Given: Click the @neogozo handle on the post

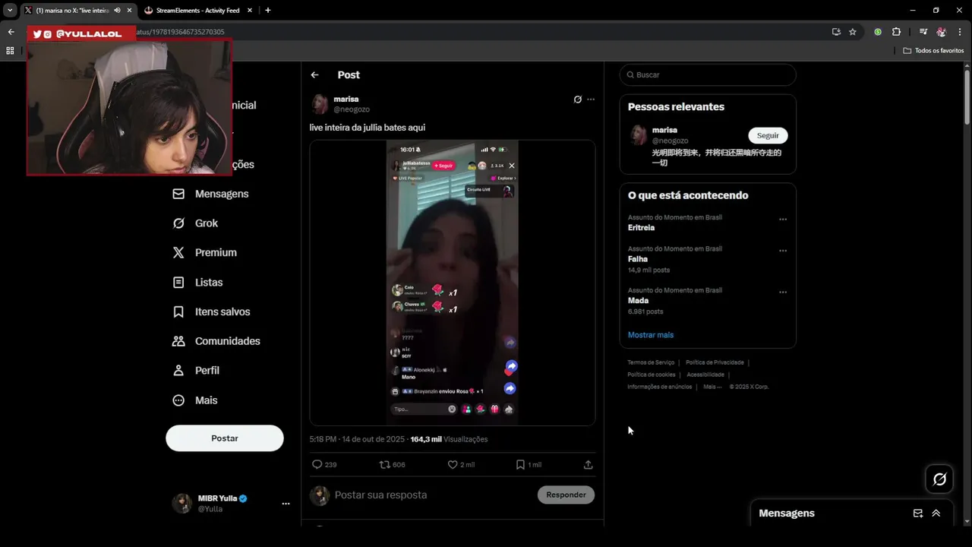Looking at the screenshot, I should [x=352, y=109].
